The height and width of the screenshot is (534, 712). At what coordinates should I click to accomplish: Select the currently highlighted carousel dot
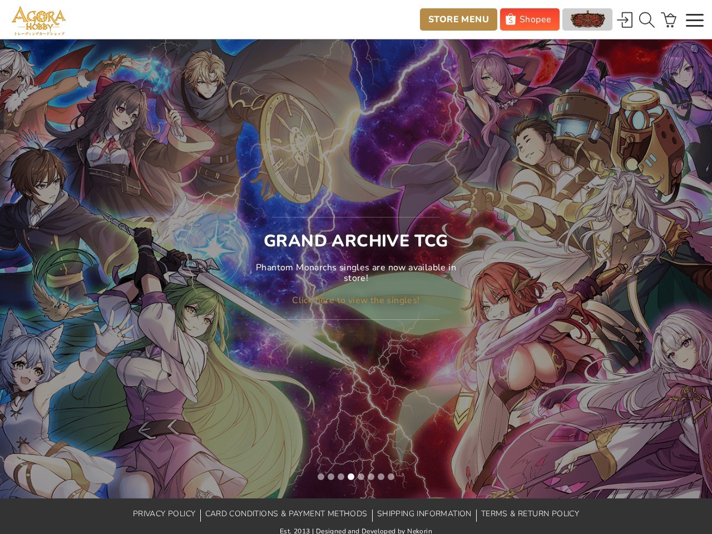351,477
